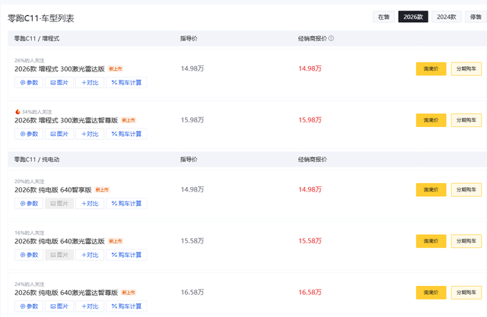Click 零跑C11-车型列表 title

point(40,18)
